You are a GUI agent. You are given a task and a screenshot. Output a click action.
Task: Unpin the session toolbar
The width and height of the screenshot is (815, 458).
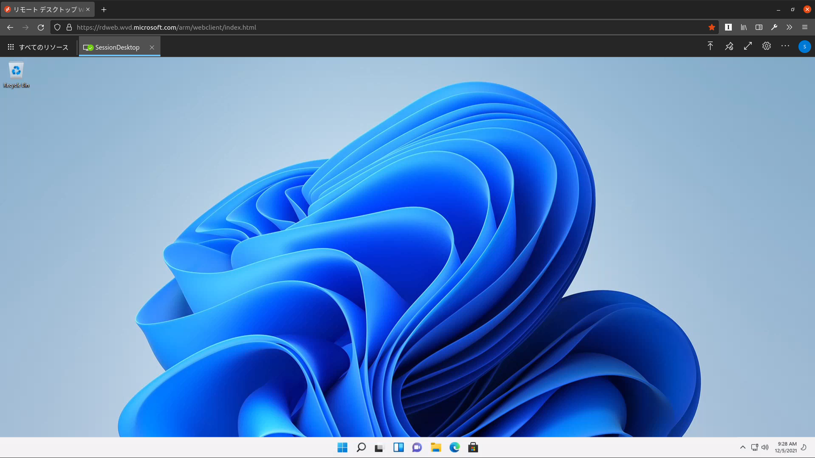click(729, 46)
